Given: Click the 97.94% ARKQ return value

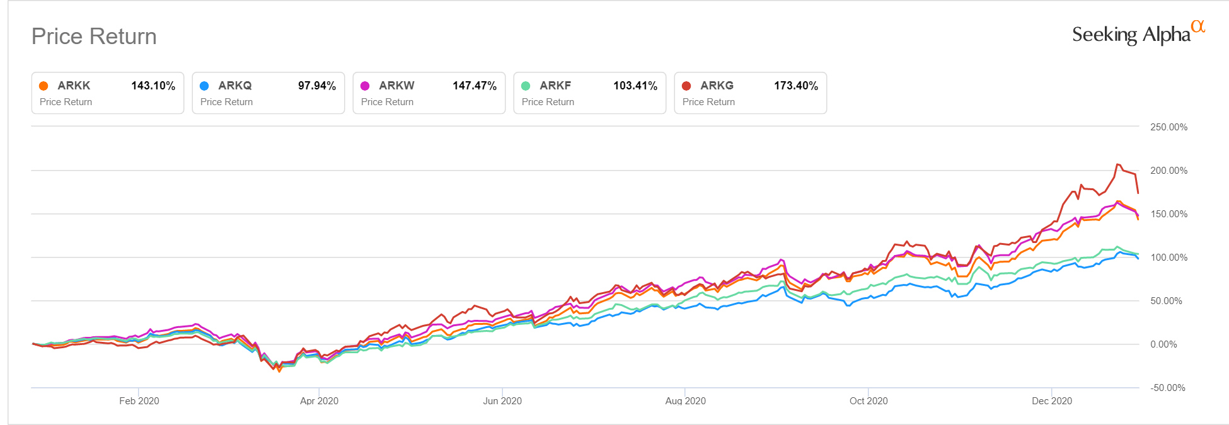Looking at the screenshot, I should point(317,86).
